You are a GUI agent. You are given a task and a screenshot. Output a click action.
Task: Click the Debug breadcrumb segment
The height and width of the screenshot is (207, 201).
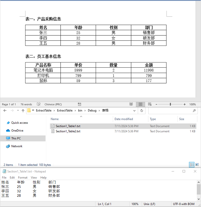[x=92, y=110]
